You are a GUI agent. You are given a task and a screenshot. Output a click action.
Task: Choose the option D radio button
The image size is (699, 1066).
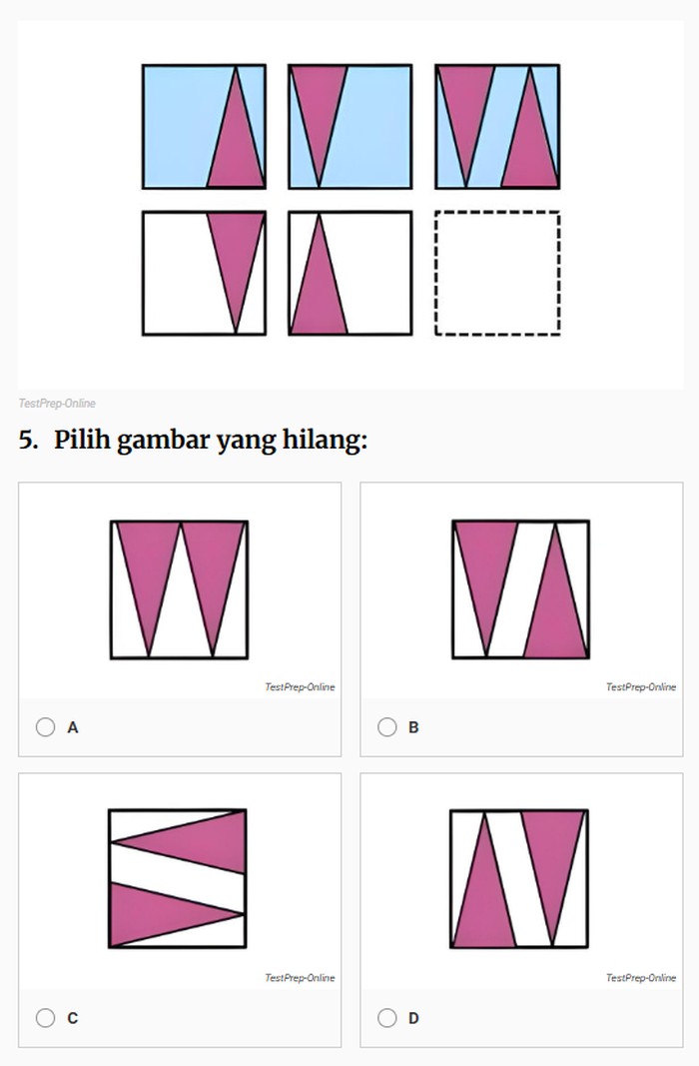click(387, 1018)
